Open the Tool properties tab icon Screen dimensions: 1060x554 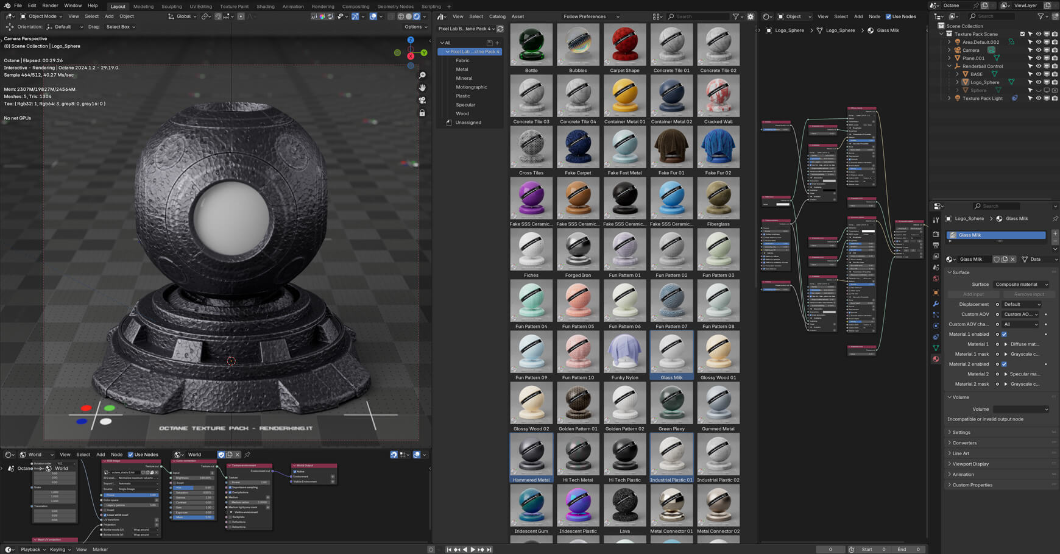[x=936, y=220]
